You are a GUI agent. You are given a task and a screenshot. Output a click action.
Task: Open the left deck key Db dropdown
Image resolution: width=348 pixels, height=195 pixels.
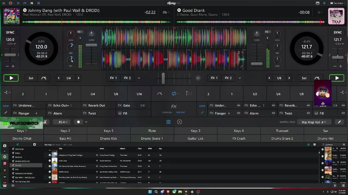(166, 12)
